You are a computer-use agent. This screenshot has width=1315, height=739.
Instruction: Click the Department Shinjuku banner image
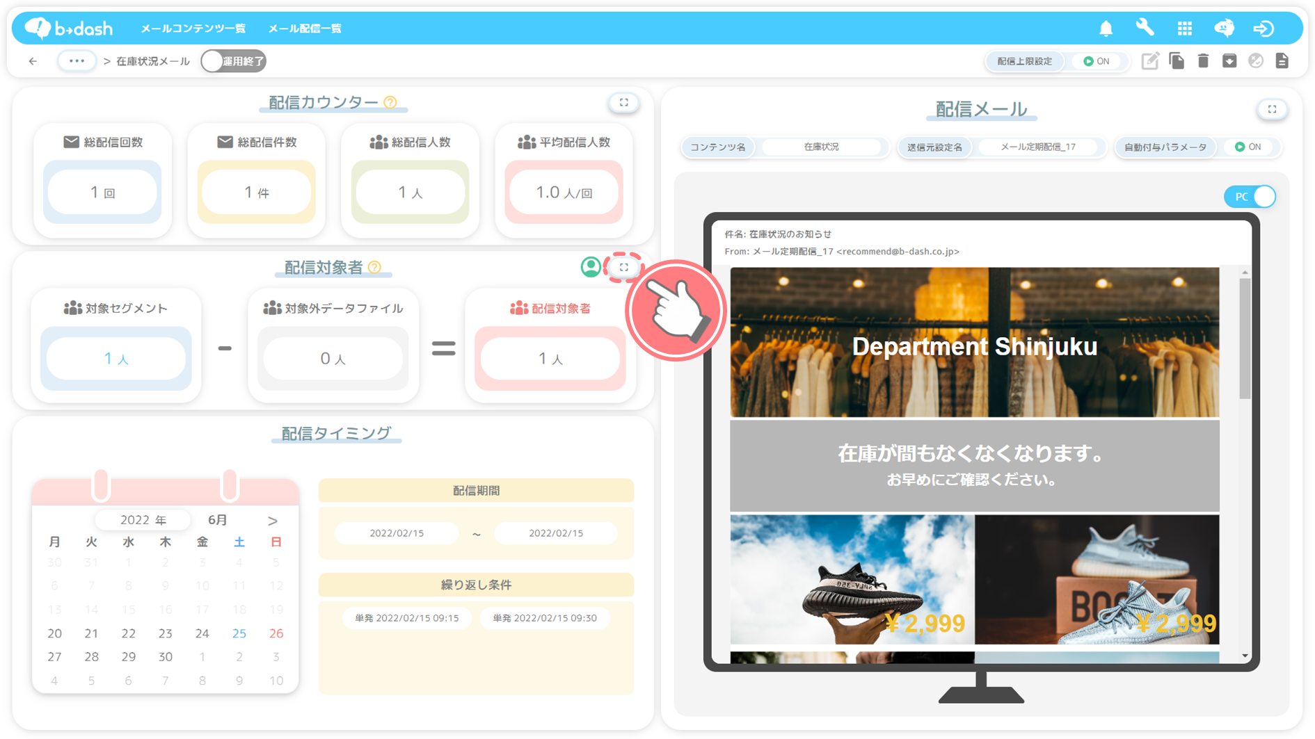point(974,343)
